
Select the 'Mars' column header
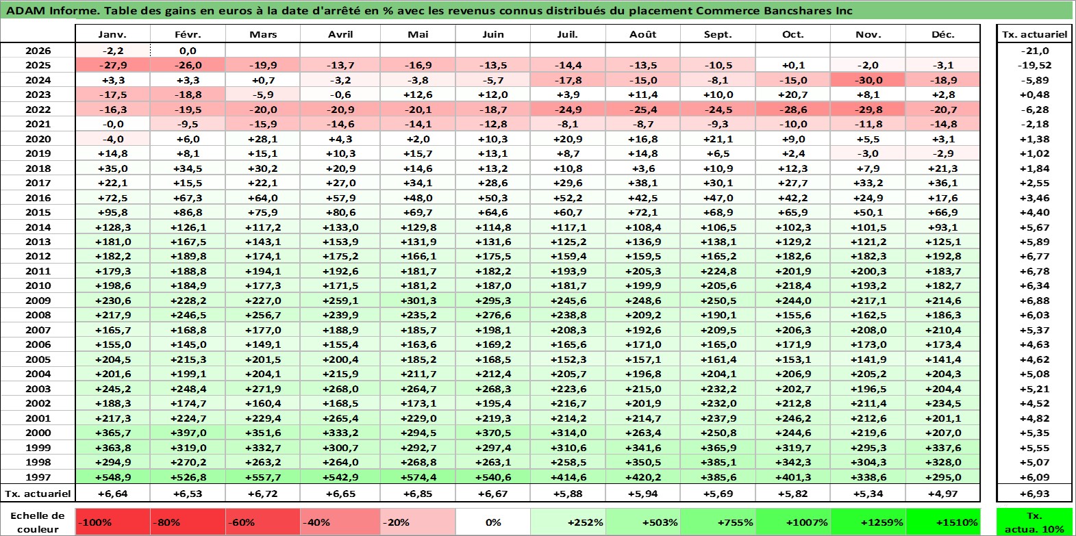tap(264, 34)
